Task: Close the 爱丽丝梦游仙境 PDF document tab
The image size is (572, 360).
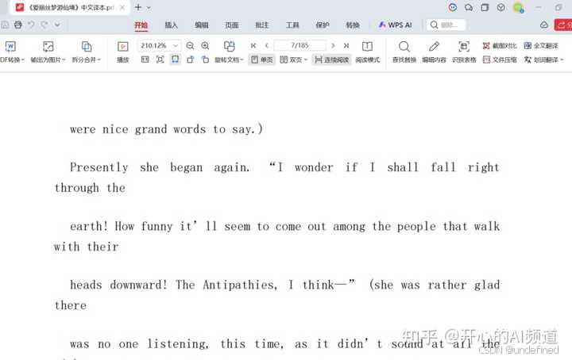Action: pyautogui.click(x=122, y=7)
